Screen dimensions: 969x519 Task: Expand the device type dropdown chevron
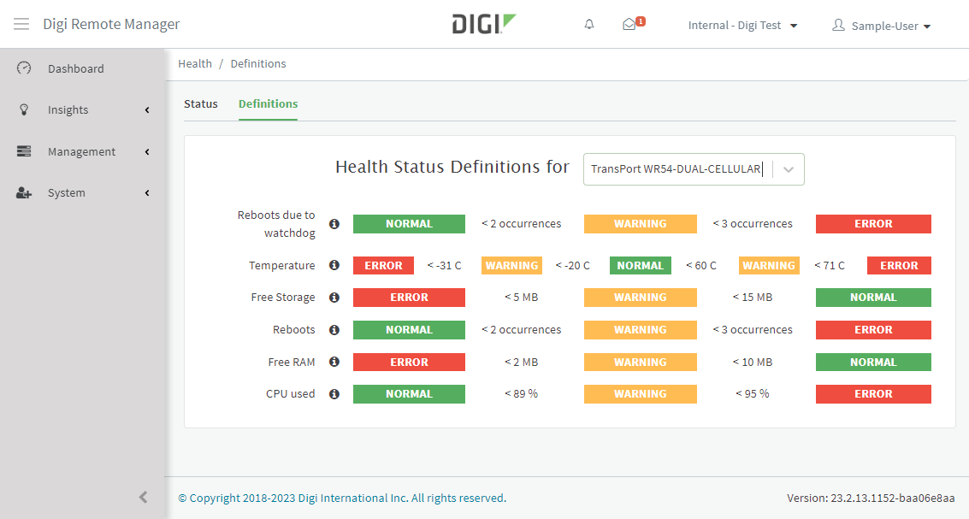[x=788, y=169]
